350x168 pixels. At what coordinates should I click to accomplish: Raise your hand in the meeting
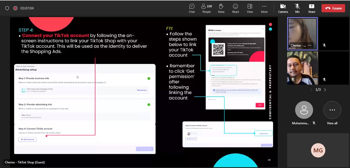[221, 8]
